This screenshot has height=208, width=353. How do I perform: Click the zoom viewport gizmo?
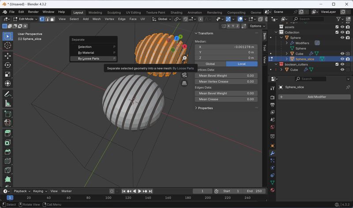tap(184, 58)
